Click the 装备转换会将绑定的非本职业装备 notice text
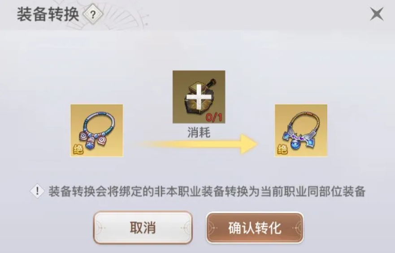Image resolution: width=395 pixels, height=253 pixels. tap(136, 191)
